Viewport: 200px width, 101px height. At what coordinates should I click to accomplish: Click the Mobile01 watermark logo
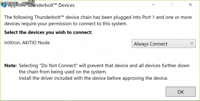coord(17,3)
